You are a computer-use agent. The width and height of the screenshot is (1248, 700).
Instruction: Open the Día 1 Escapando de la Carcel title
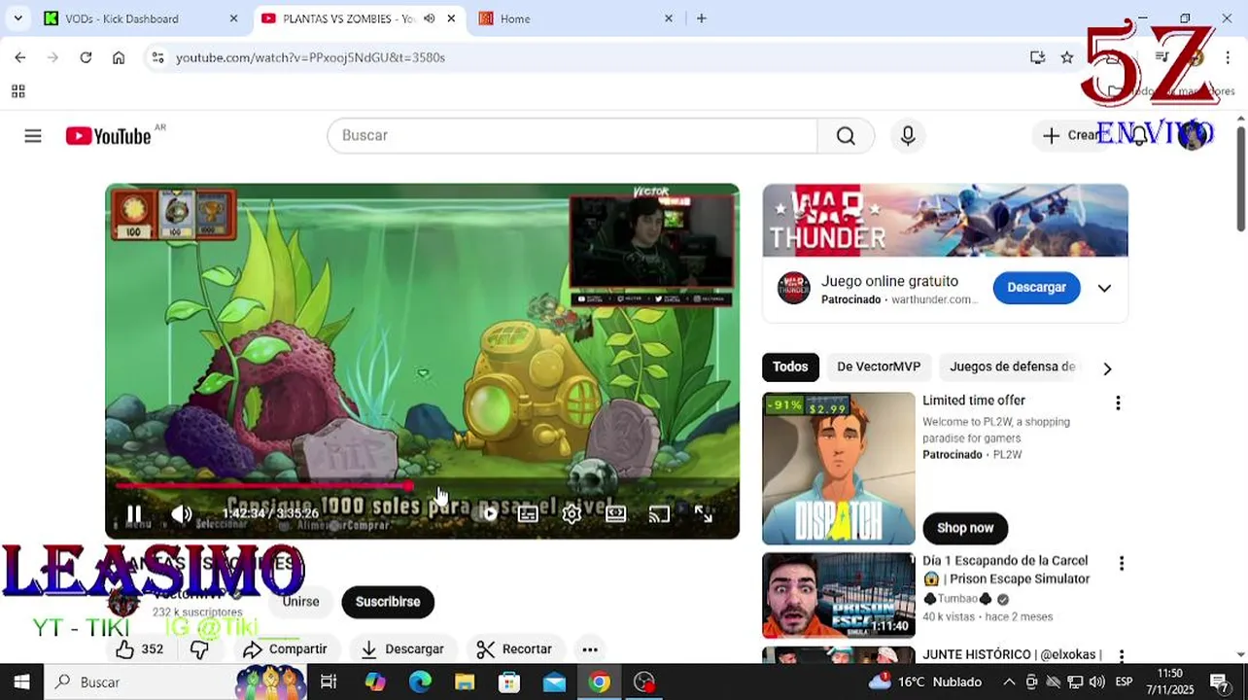coord(1006,570)
